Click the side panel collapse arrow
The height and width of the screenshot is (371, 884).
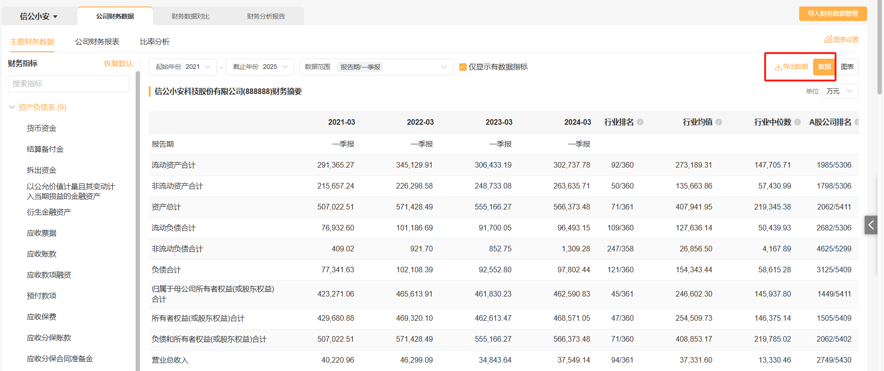point(870,225)
